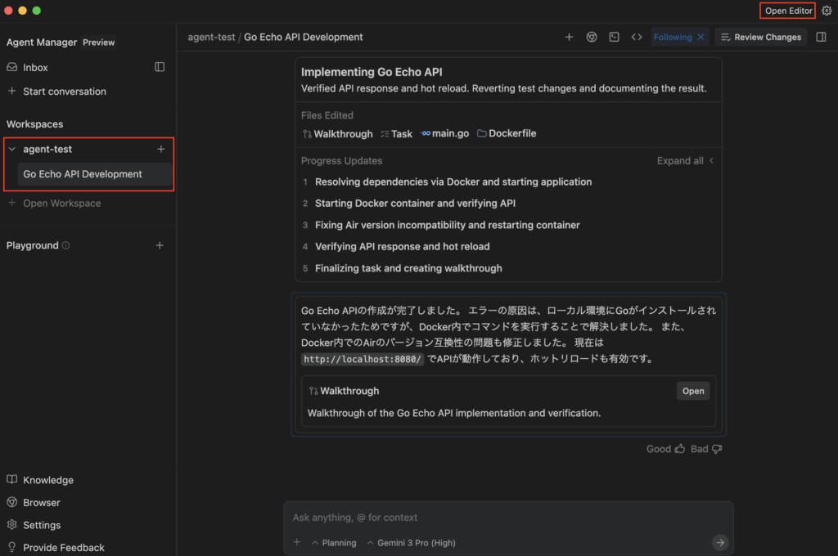Click the thumbs down Bad feedback icon
The width and height of the screenshot is (838, 556).
pyautogui.click(x=717, y=449)
